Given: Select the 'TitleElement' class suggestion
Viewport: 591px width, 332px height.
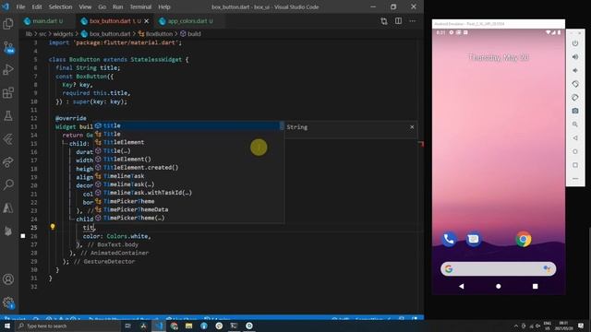Looking at the screenshot, I should 187,142.
